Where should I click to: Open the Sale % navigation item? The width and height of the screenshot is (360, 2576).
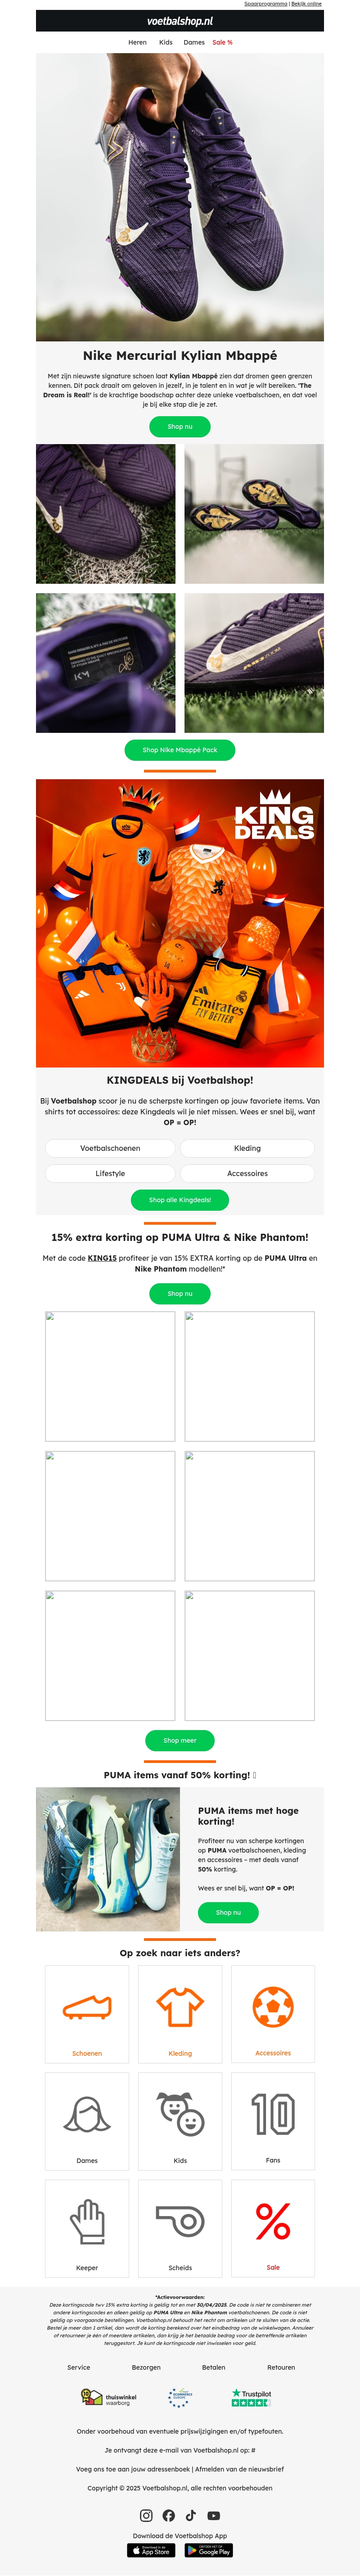click(x=222, y=43)
